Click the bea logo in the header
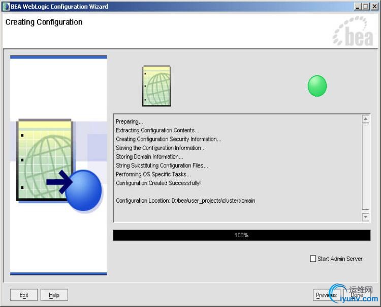The height and width of the screenshot is (307, 381). [353, 31]
